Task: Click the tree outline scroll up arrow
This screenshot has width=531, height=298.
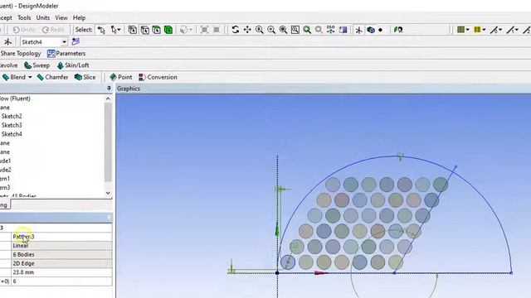Action: 108,99
